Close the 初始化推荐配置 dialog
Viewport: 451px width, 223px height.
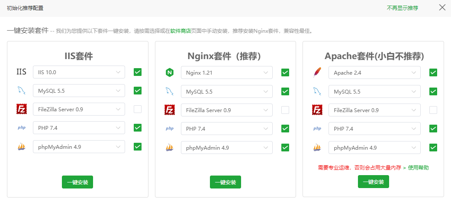pos(442,7)
